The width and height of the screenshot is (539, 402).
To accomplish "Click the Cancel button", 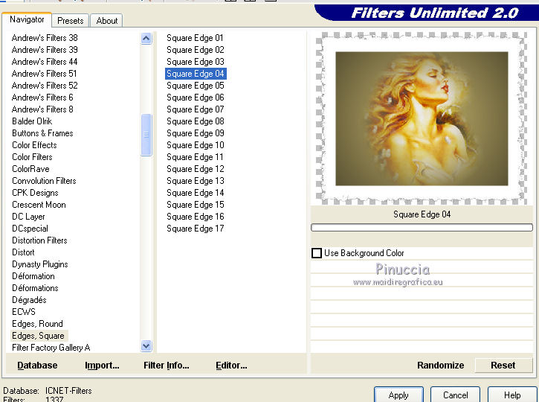I will click(455, 395).
